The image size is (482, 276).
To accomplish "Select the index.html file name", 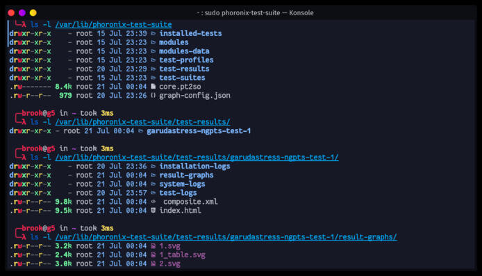I will click(180, 211).
